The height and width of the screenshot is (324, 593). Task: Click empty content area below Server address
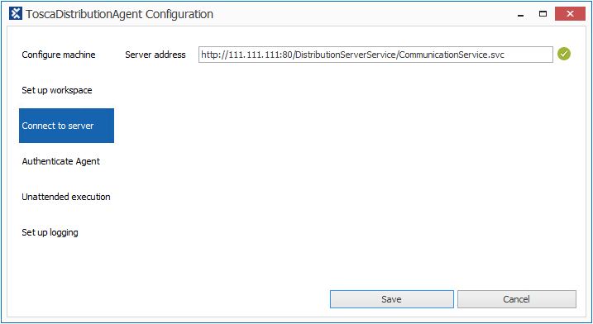point(348,170)
